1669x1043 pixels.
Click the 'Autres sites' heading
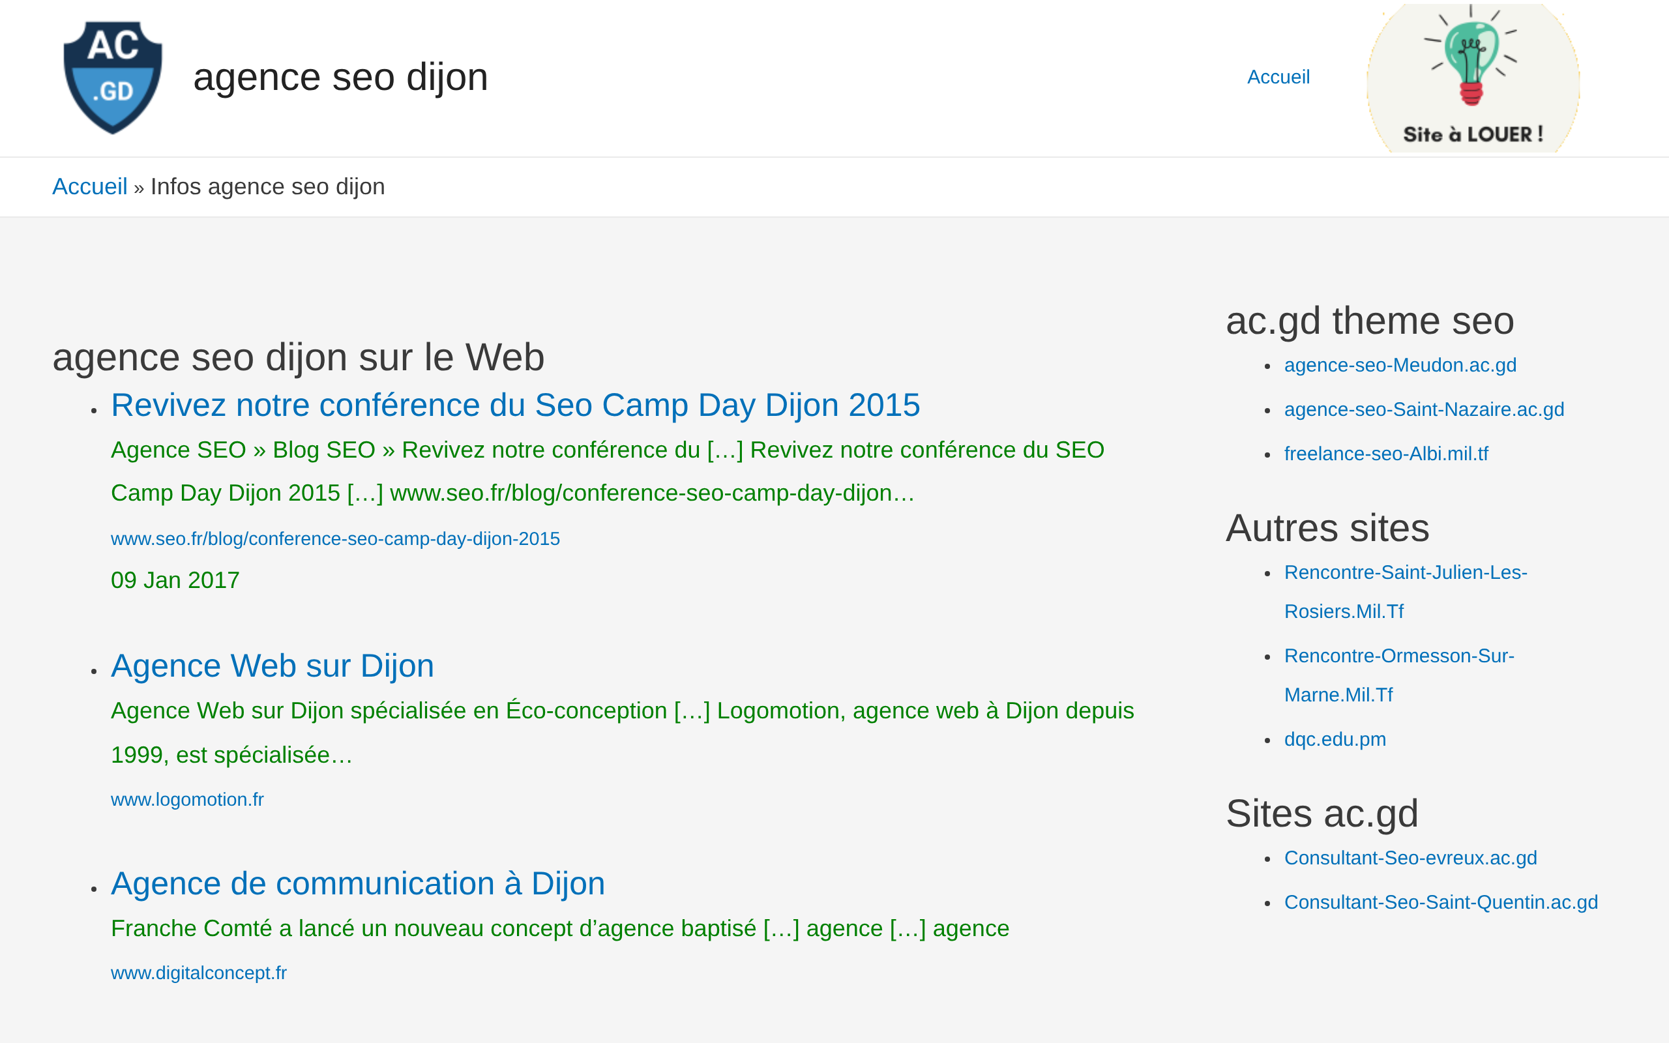(x=1327, y=529)
